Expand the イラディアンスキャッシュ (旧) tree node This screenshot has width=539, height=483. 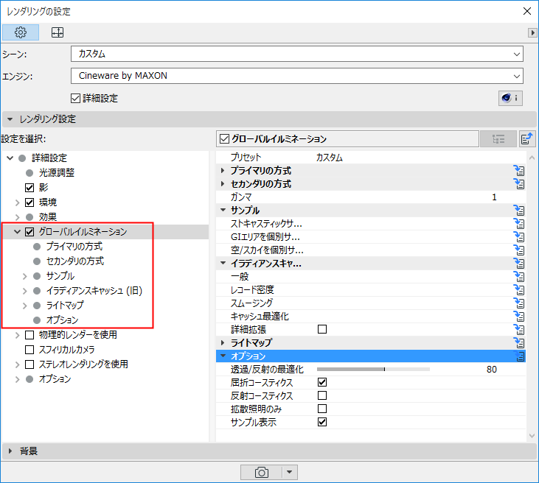tap(25, 291)
